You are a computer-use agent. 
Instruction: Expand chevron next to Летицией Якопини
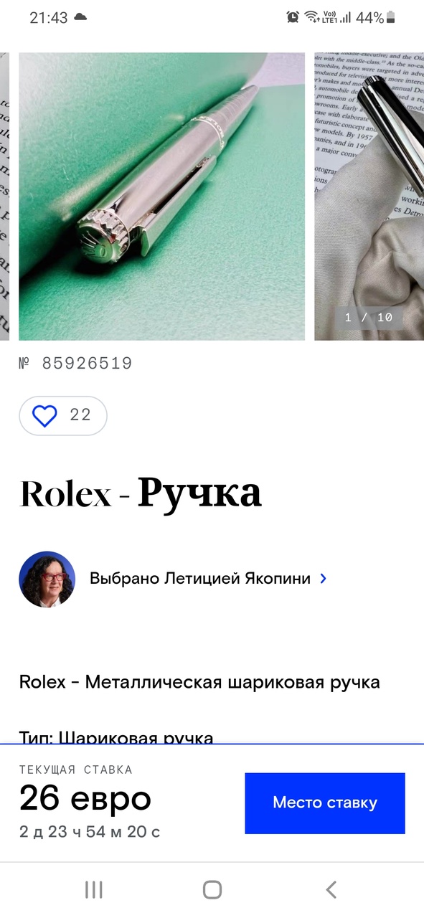[323, 579]
